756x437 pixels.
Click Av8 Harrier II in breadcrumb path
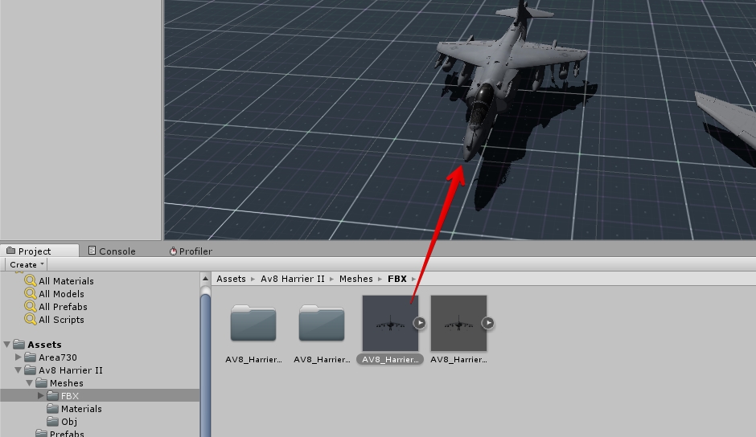[x=292, y=279]
